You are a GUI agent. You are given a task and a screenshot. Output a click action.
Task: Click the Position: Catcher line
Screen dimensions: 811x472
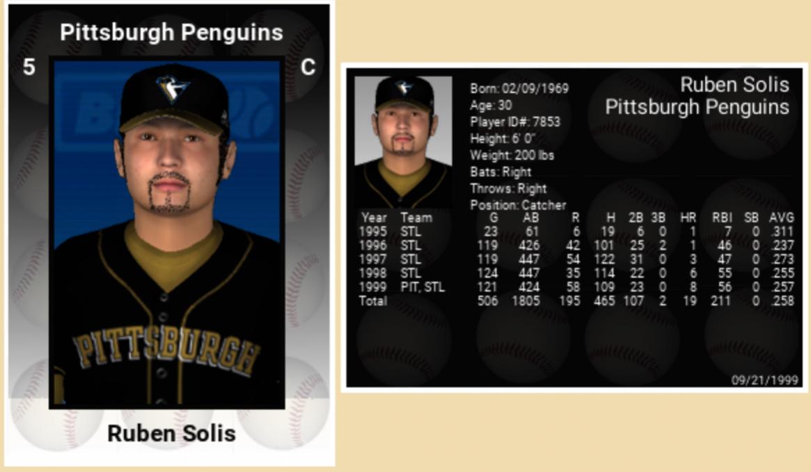pyautogui.click(x=518, y=205)
